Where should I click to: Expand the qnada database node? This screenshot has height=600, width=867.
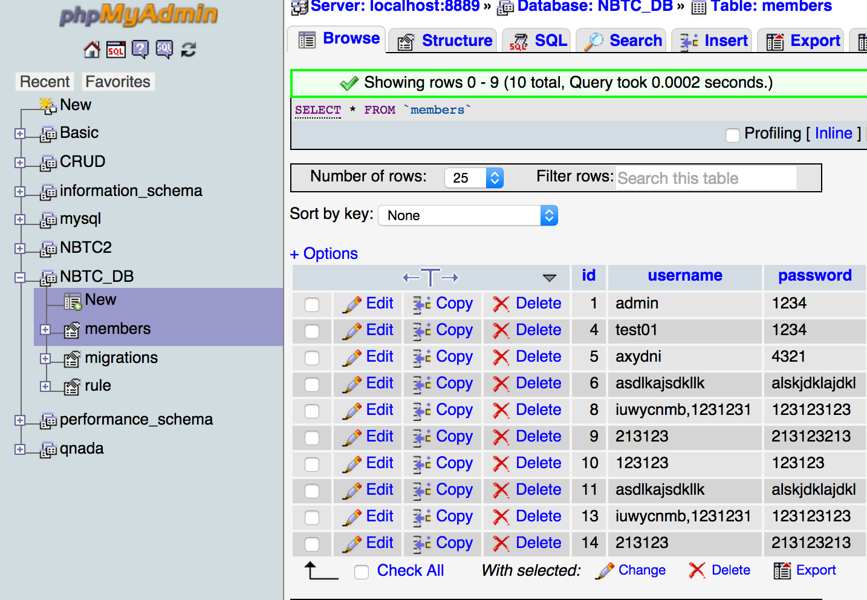click(20, 449)
